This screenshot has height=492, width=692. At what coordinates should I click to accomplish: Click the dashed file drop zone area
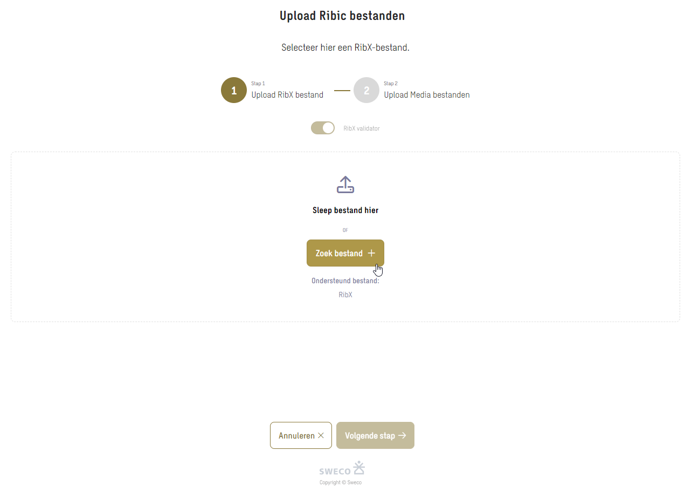click(345, 237)
